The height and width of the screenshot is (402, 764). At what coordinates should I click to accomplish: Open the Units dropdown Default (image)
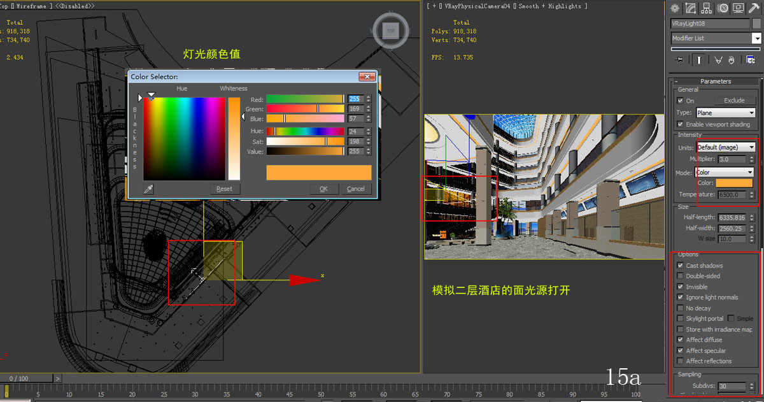tap(725, 147)
